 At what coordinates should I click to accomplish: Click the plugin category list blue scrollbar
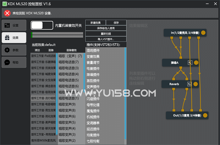[125, 93]
